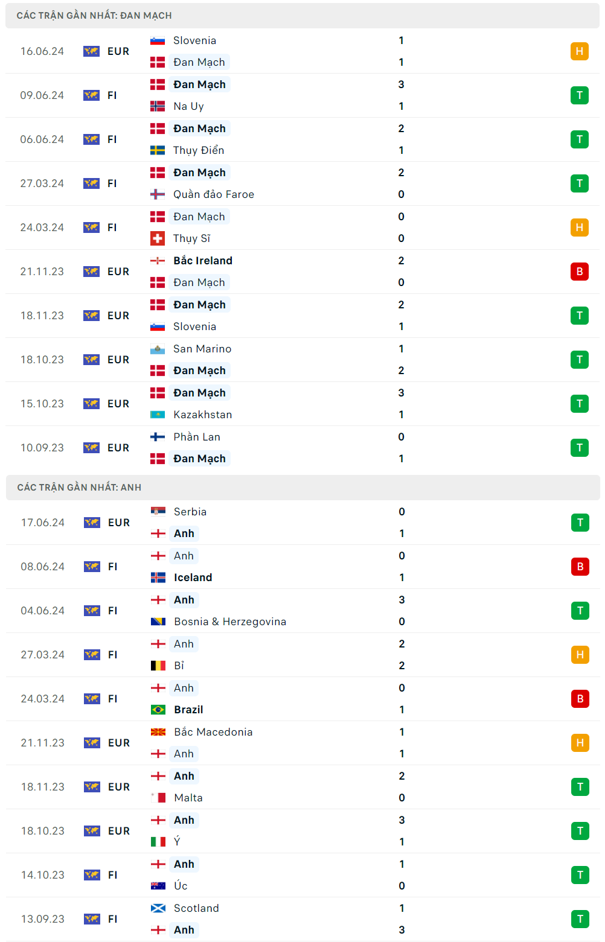Image resolution: width=605 pixels, height=942 pixels.
Task: Click the Sweden flag next to Thụy Điển
Action: click(x=158, y=150)
